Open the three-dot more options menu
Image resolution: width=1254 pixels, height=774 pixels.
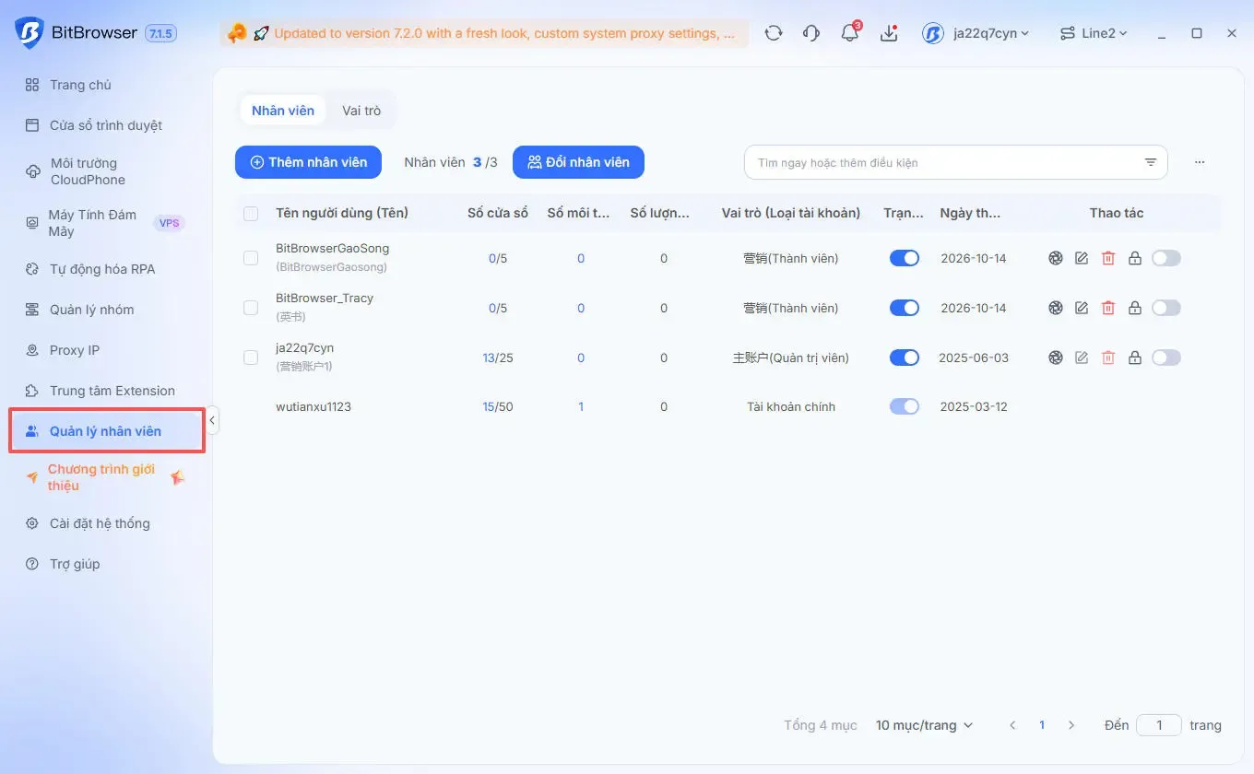click(x=1200, y=162)
